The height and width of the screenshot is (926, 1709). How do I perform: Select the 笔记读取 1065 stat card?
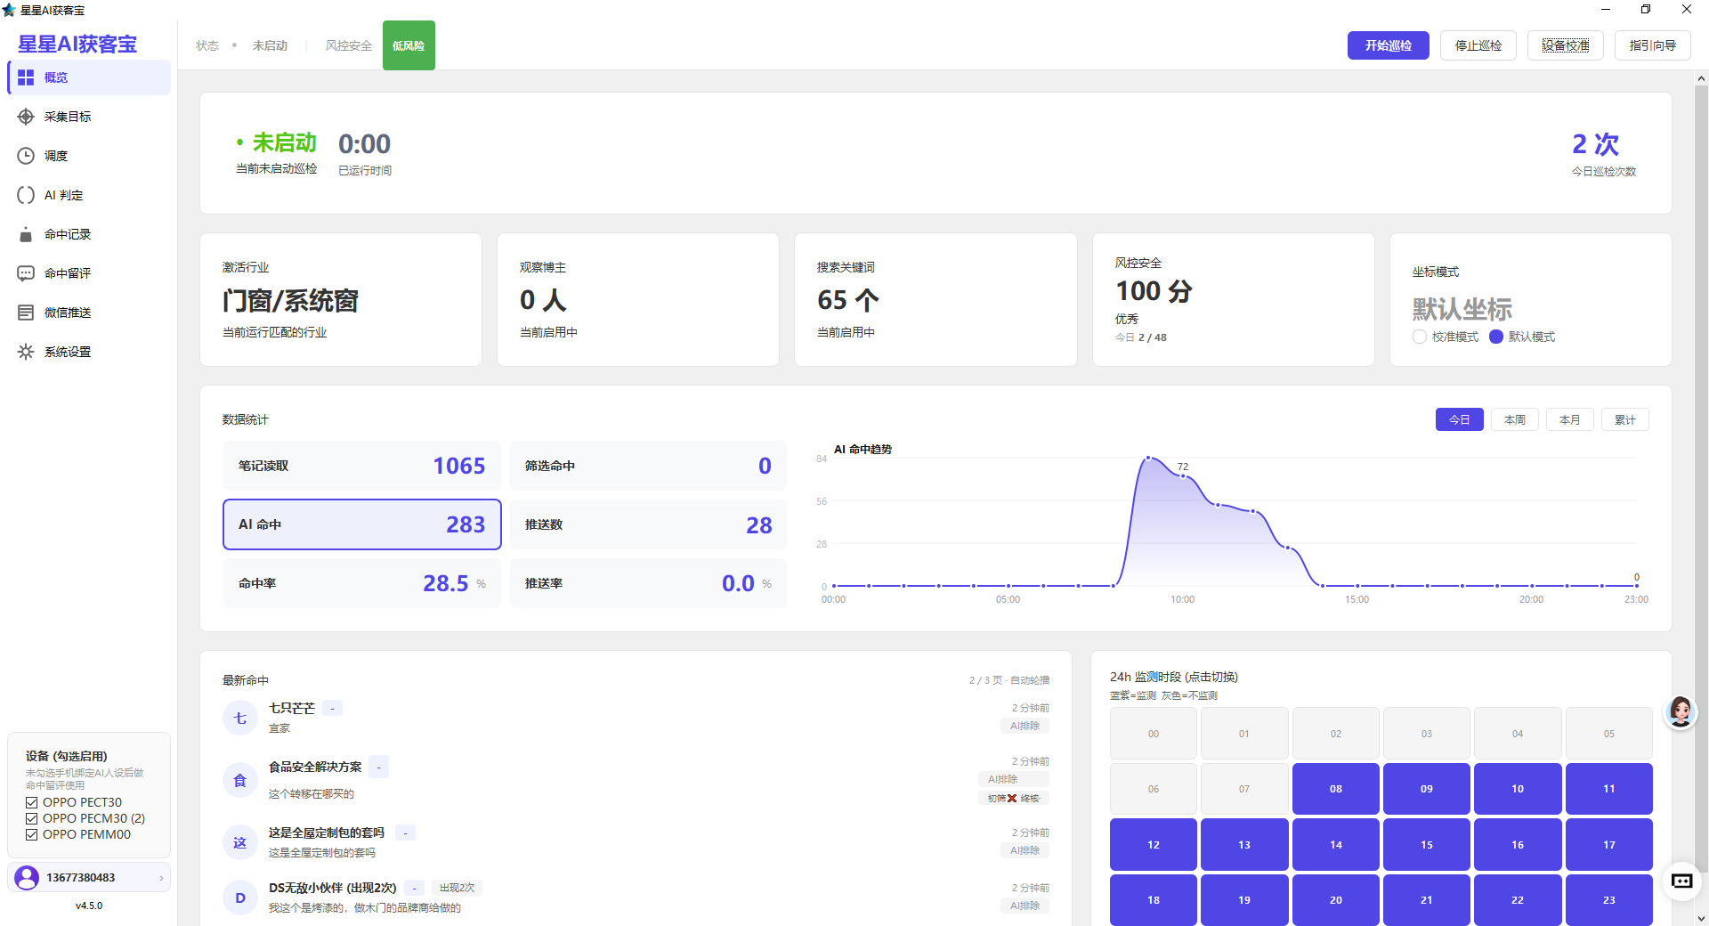(x=361, y=466)
